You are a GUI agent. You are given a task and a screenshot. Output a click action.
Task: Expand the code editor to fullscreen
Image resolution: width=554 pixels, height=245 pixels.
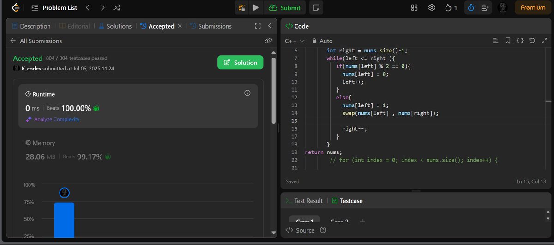point(543,41)
